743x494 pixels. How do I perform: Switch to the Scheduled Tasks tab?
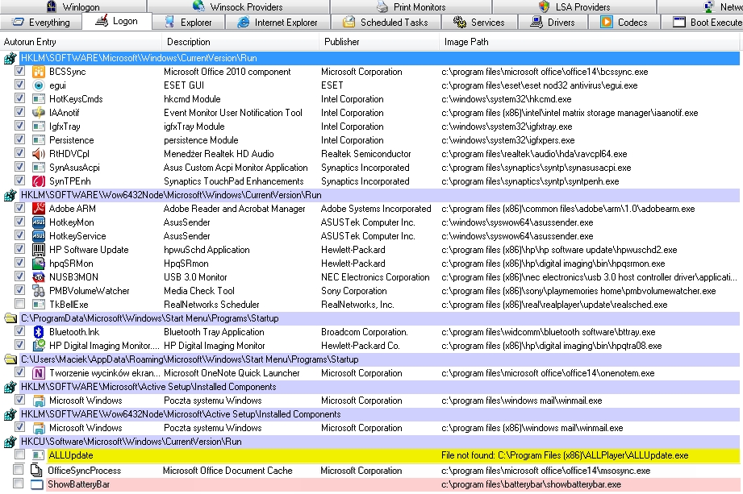point(386,23)
